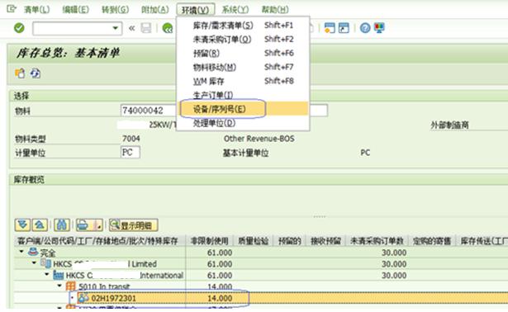The width and height of the screenshot is (508, 312).
Task: Choose 预留(R) menu entry
Action: (x=243, y=53)
